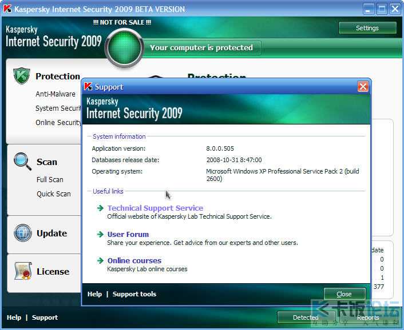Click Help in the main window footer
This screenshot has width=404, height=330.
tap(14, 317)
